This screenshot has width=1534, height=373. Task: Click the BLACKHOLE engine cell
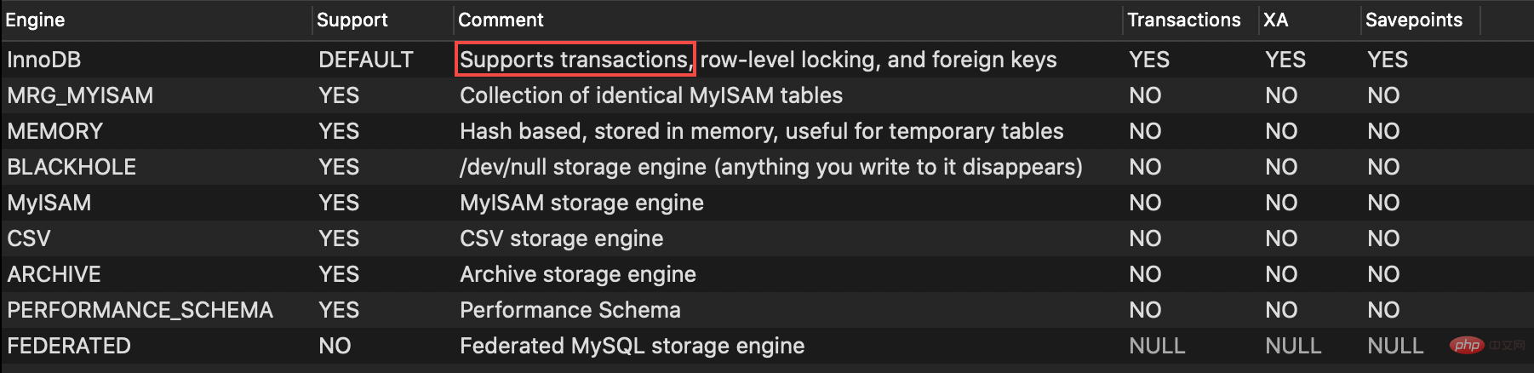[72, 167]
